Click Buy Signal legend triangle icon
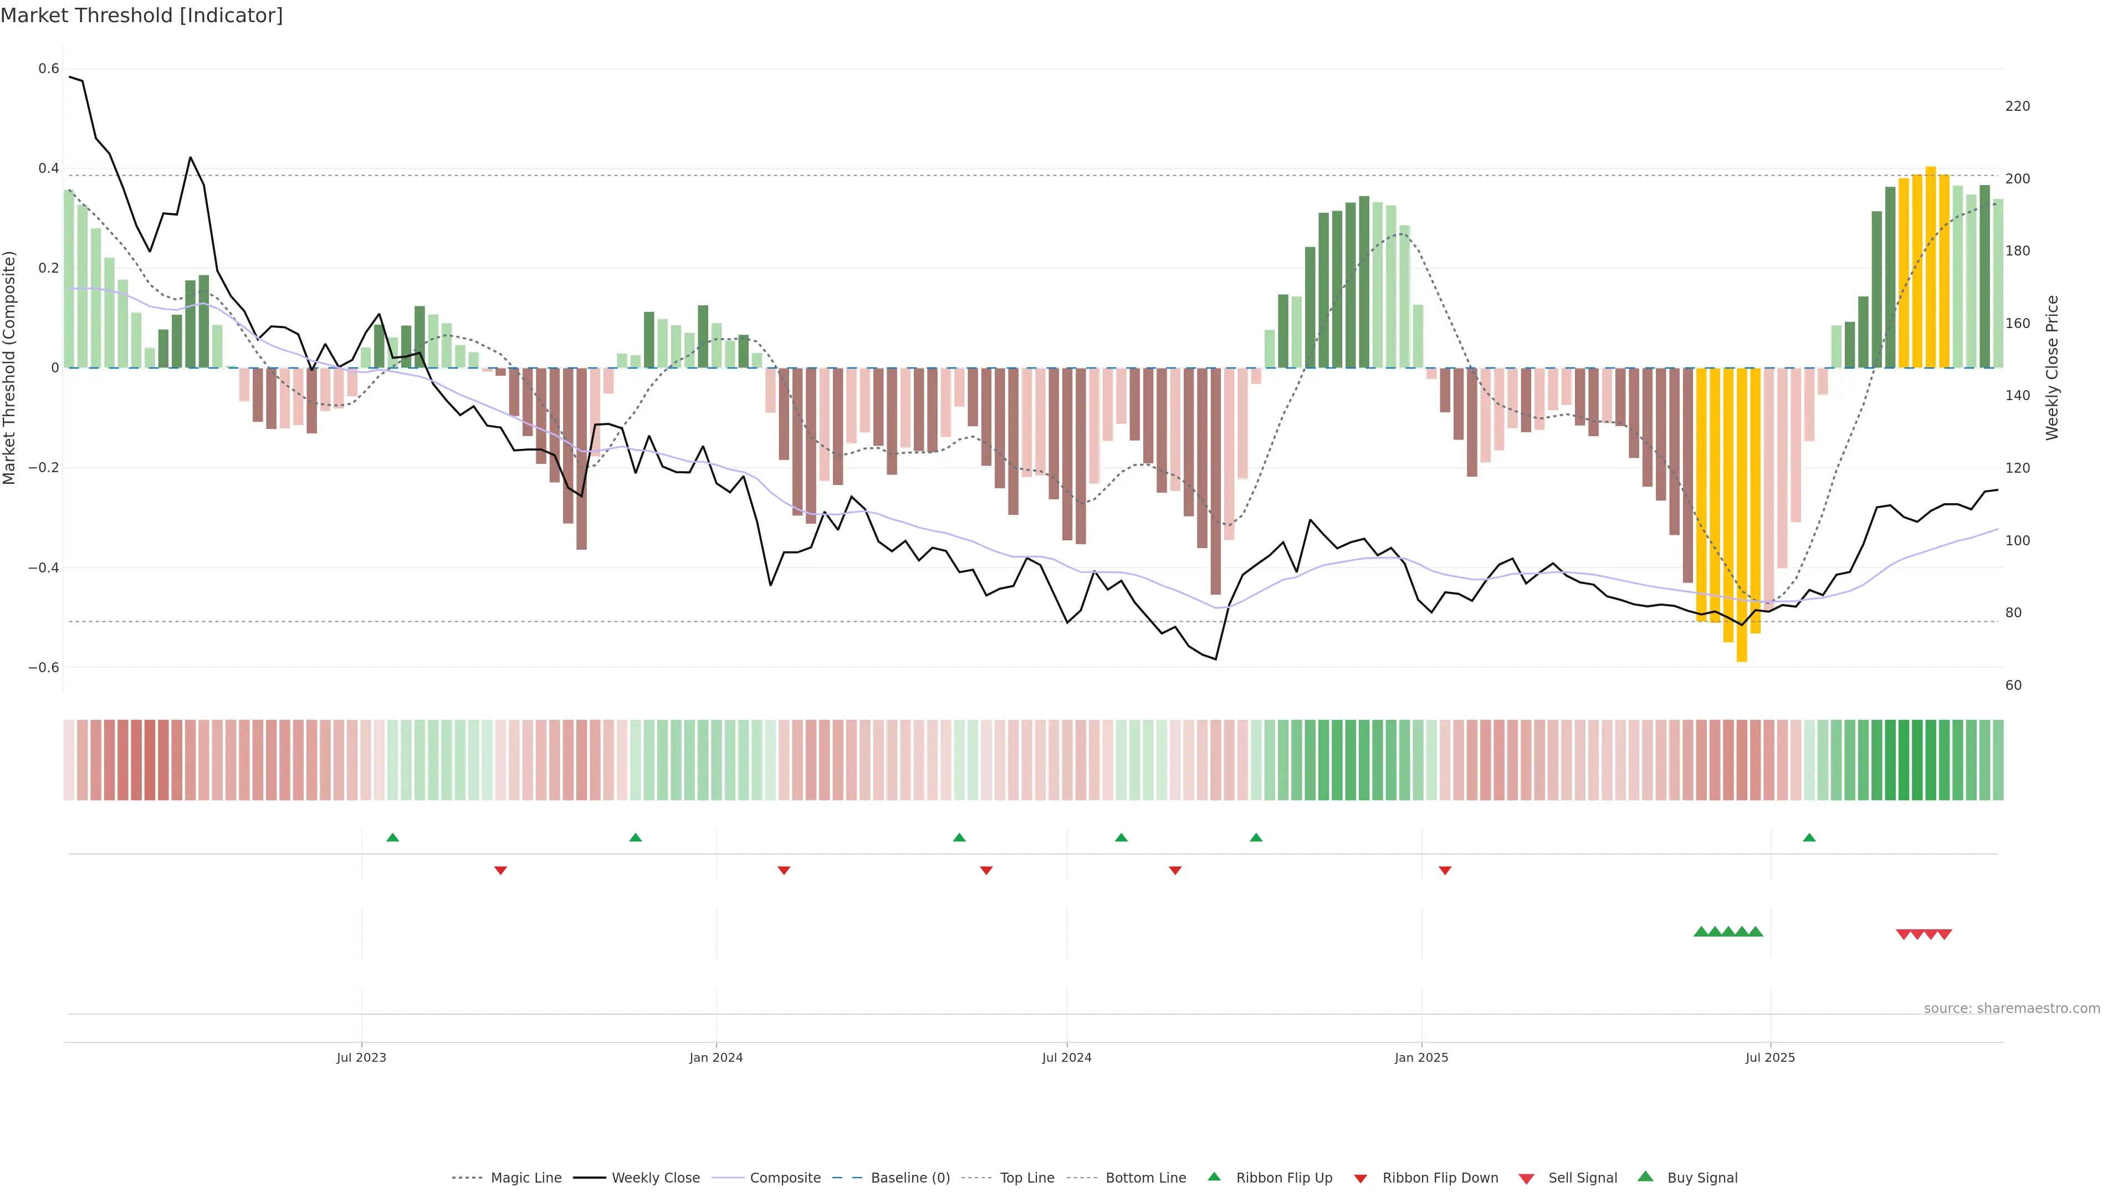The height and width of the screenshot is (1197, 2128). pyautogui.click(x=1645, y=1176)
